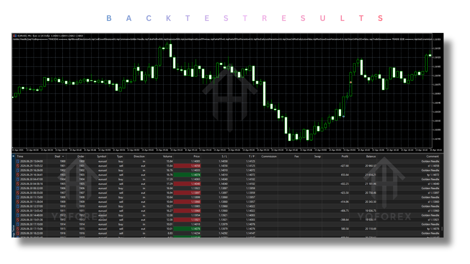
Task: Select the green price cell 1.14074
Action: (187, 175)
